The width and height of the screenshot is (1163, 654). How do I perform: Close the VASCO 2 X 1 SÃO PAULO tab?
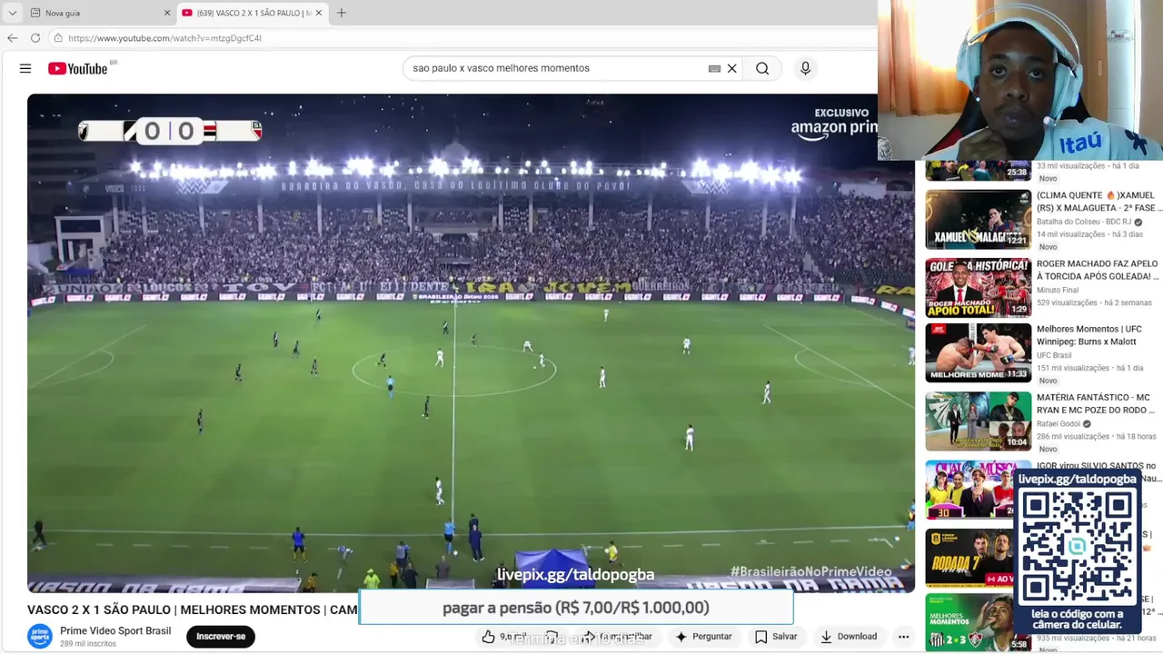(318, 13)
